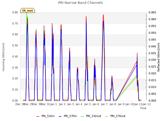The image size is (162, 121).
Task: Click the Jan 12 x-axis tick label
Action: [147, 104]
